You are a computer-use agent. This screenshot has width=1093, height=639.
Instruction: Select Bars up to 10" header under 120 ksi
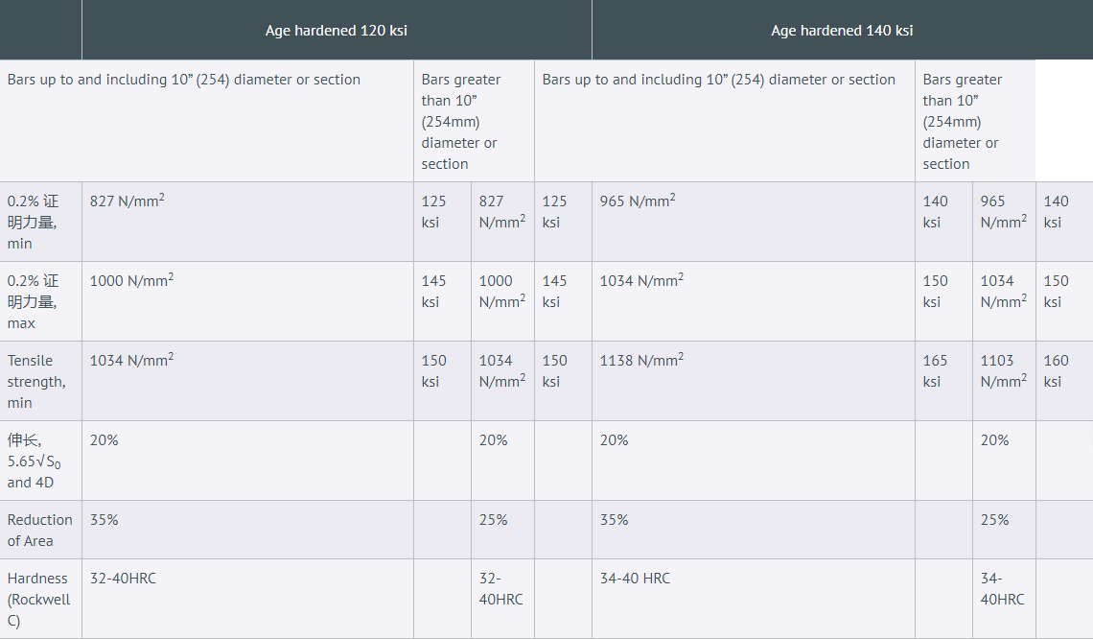(x=184, y=80)
